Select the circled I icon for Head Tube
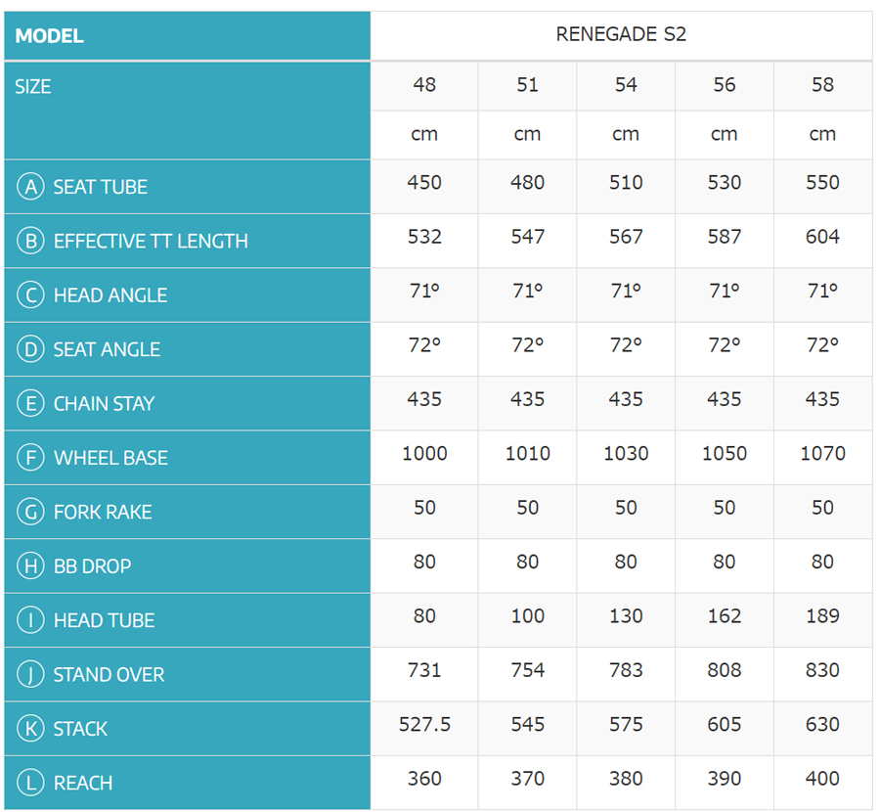 31,620
